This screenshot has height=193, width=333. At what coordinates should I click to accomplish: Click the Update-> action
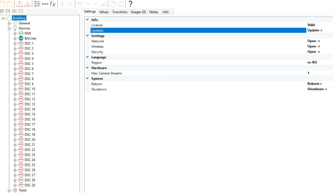(315, 30)
